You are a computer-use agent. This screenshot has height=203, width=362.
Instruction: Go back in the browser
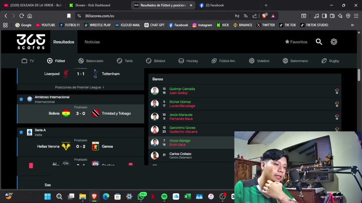click(x=6, y=16)
